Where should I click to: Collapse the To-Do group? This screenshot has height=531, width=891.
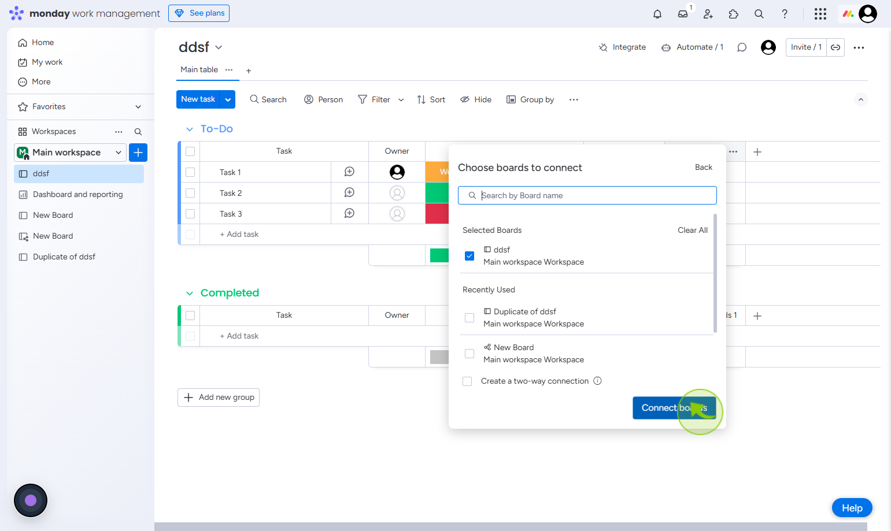pyautogui.click(x=189, y=129)
